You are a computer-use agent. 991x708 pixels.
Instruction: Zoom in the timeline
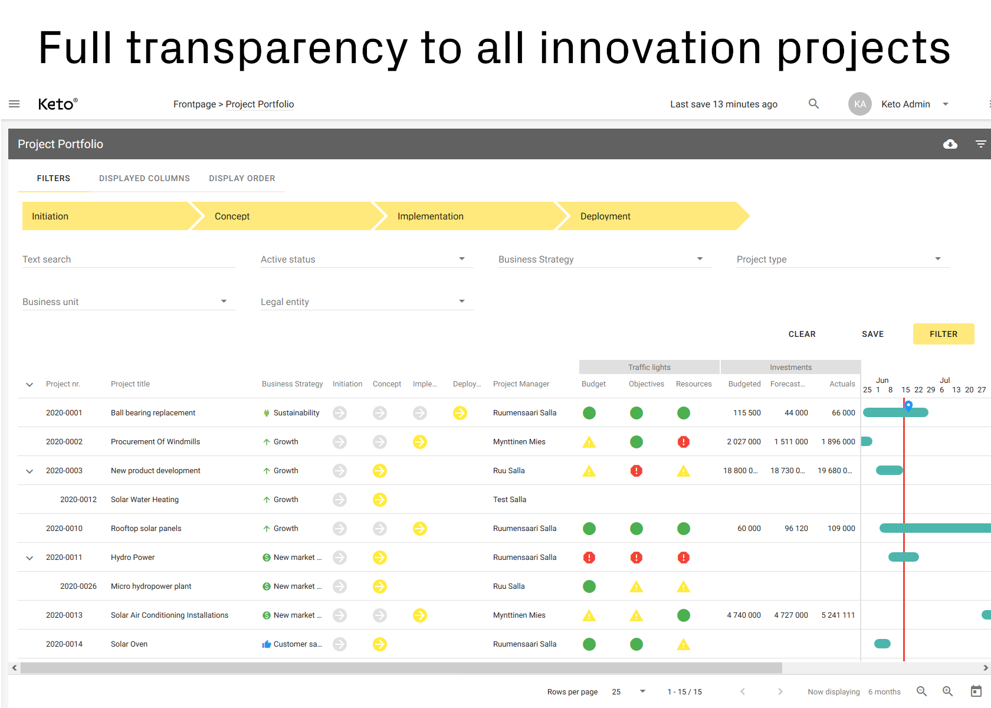[x=947, y=691]
